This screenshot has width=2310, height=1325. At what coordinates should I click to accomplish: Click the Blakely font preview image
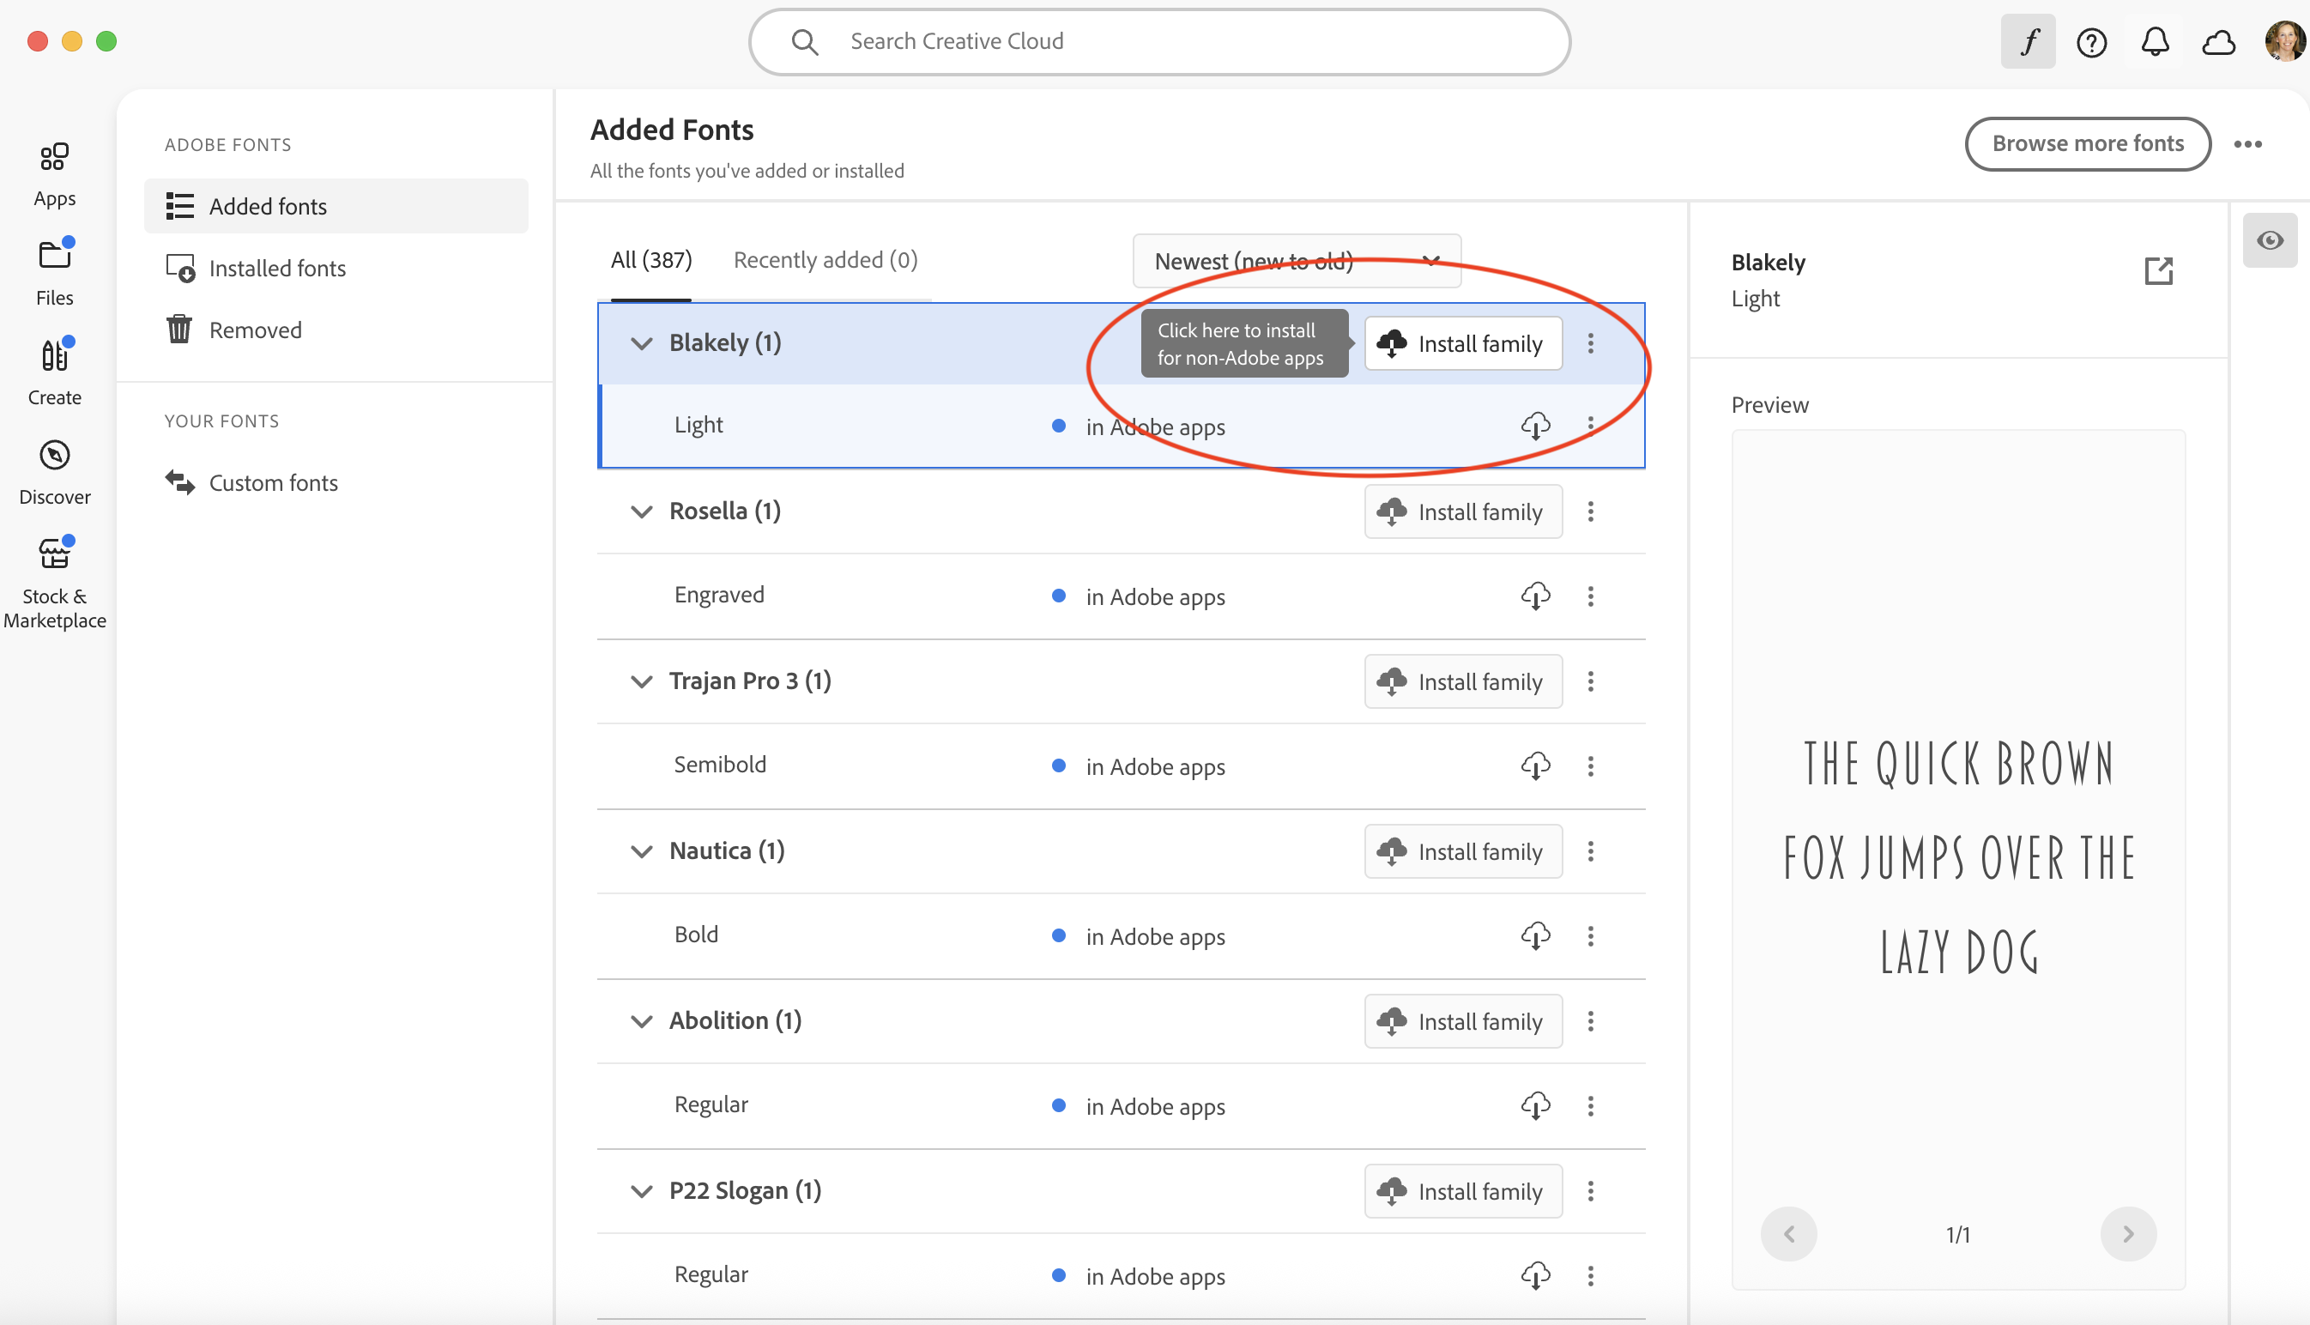coord(1958,857)
